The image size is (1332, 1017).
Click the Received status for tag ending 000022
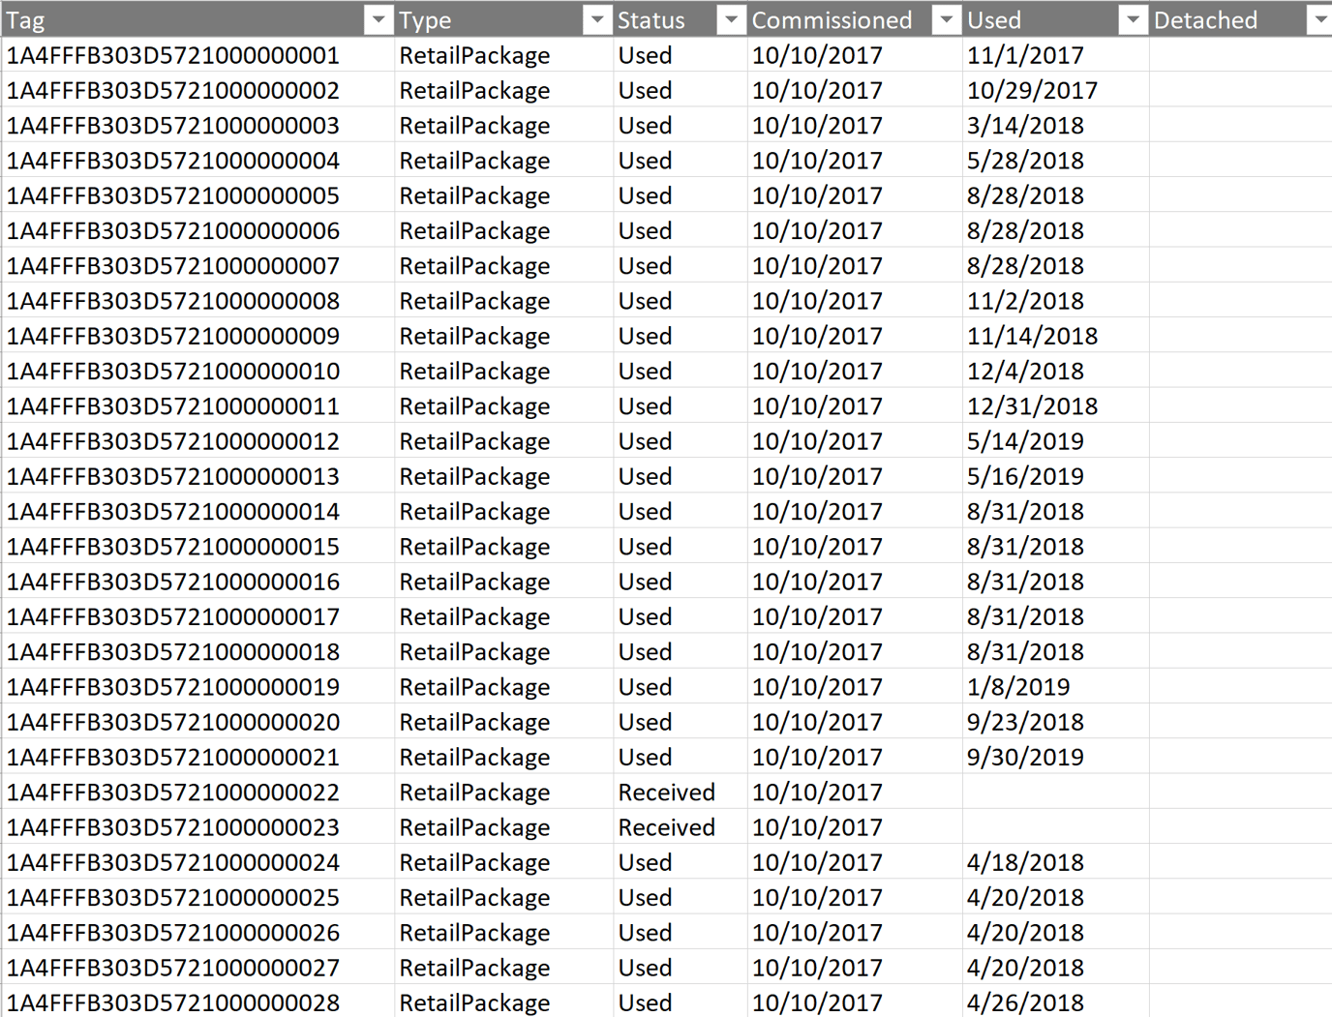tap(666, 792)
